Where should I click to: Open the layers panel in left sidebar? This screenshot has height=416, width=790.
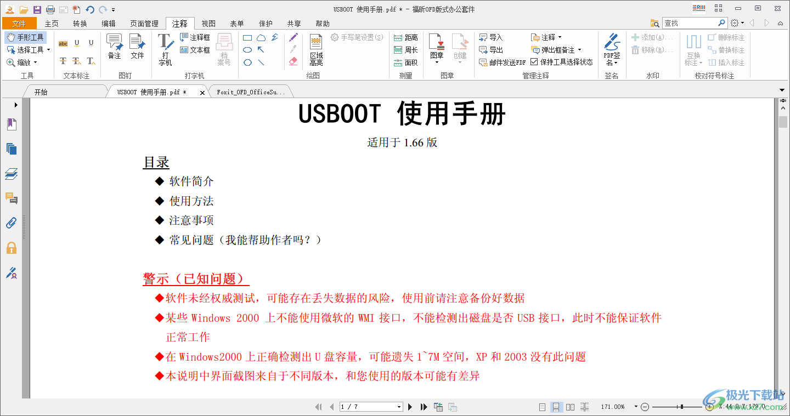pos(12,174)
